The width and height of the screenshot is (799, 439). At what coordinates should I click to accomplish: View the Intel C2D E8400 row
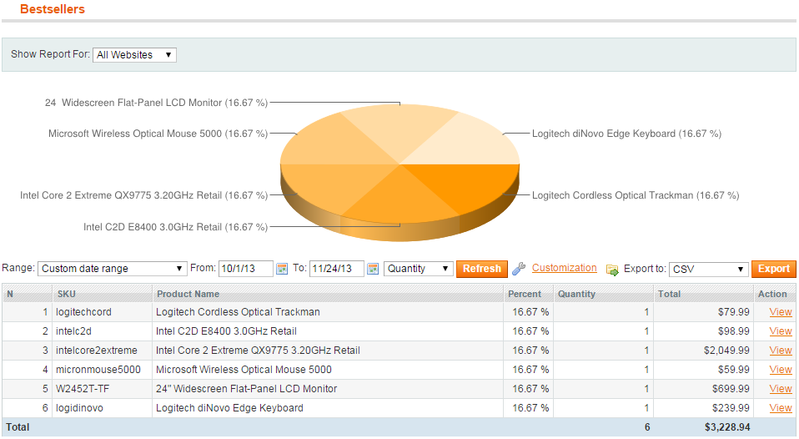point(780,331)
